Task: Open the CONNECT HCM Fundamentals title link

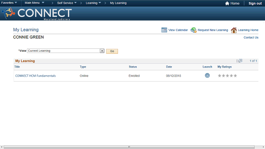Action: (35, 76)
